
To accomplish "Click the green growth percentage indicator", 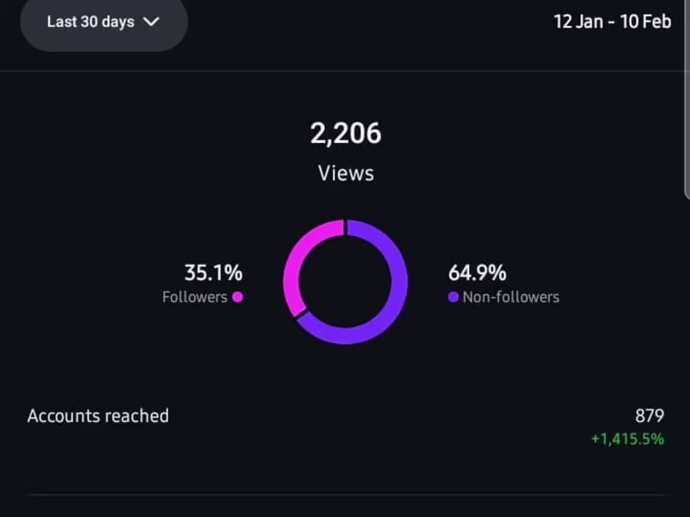I will (x=627, y=439).
